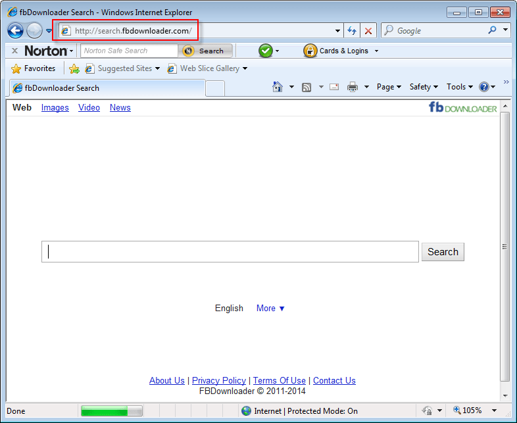Click the fb Downloader logo

[x=462, y=107]
